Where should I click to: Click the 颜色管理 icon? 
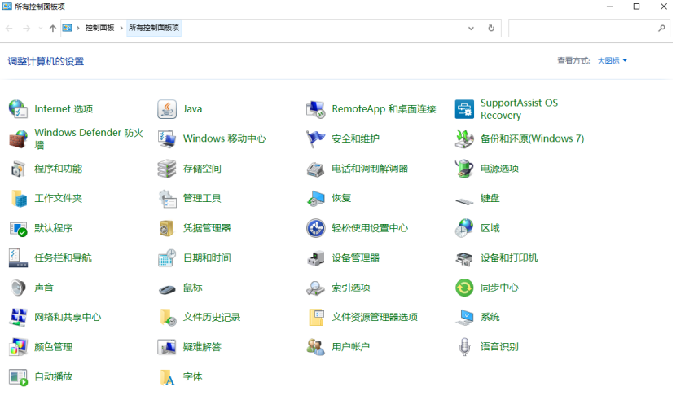[x=18, y=347]
